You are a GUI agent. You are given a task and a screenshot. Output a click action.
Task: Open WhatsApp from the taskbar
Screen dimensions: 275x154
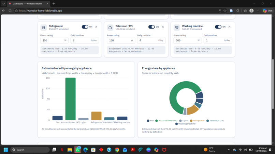(x=77, y=150)
